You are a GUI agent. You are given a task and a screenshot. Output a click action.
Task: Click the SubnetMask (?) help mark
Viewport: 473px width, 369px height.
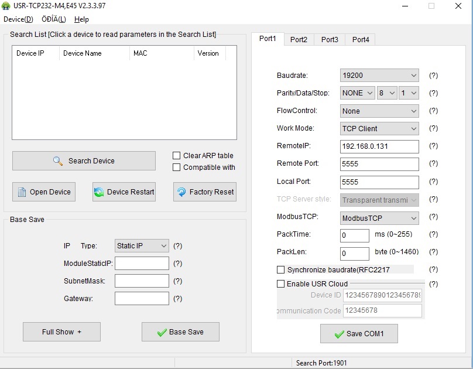tap(178, 281)
